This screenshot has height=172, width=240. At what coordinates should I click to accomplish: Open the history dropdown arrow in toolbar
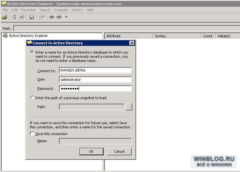[x=66, y=17]
